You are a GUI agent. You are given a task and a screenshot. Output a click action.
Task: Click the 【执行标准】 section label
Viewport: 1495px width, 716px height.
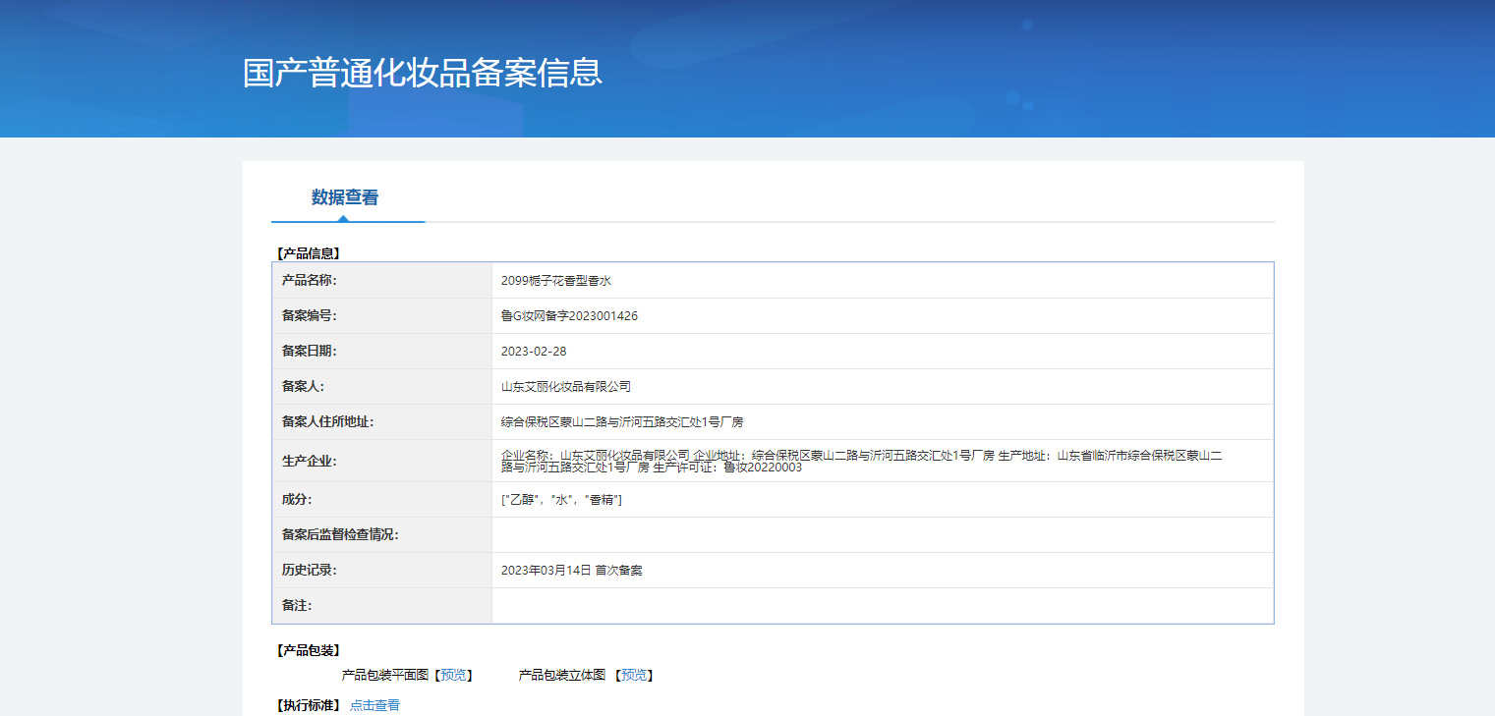[309, 705]
